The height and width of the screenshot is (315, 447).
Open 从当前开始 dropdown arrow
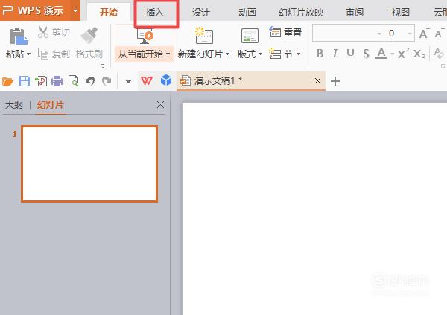pyautogui.click(x=168, y=54)
